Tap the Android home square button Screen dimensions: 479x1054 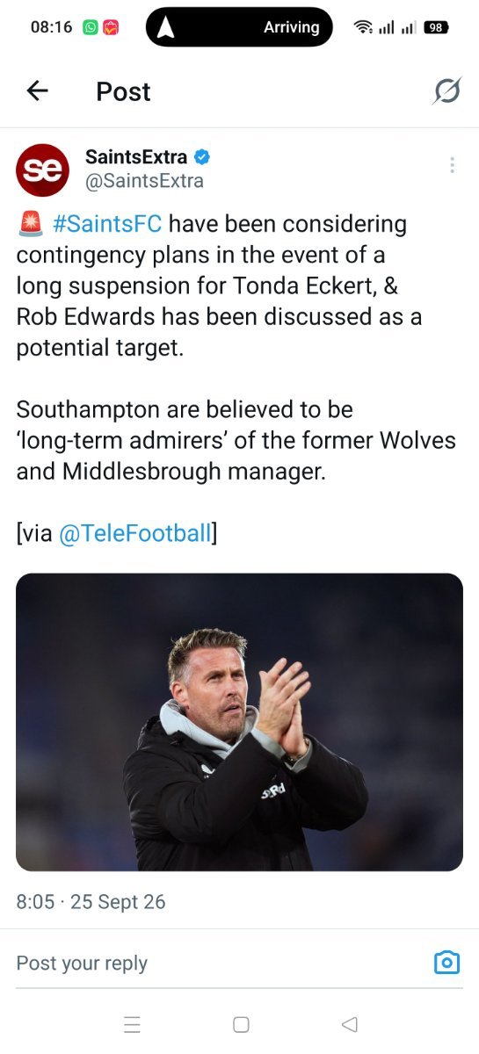(241, 1024)
